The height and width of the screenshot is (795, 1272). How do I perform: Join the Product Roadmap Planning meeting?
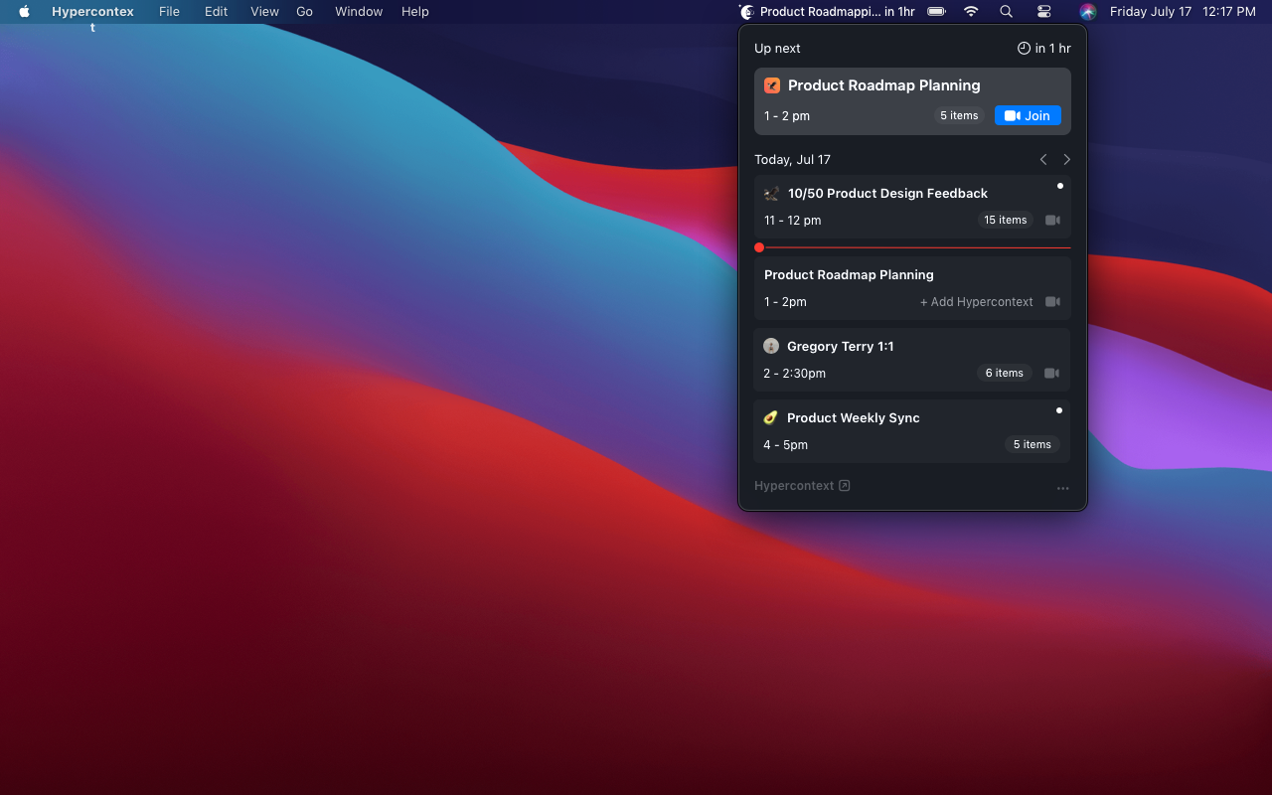[1028, 115]
